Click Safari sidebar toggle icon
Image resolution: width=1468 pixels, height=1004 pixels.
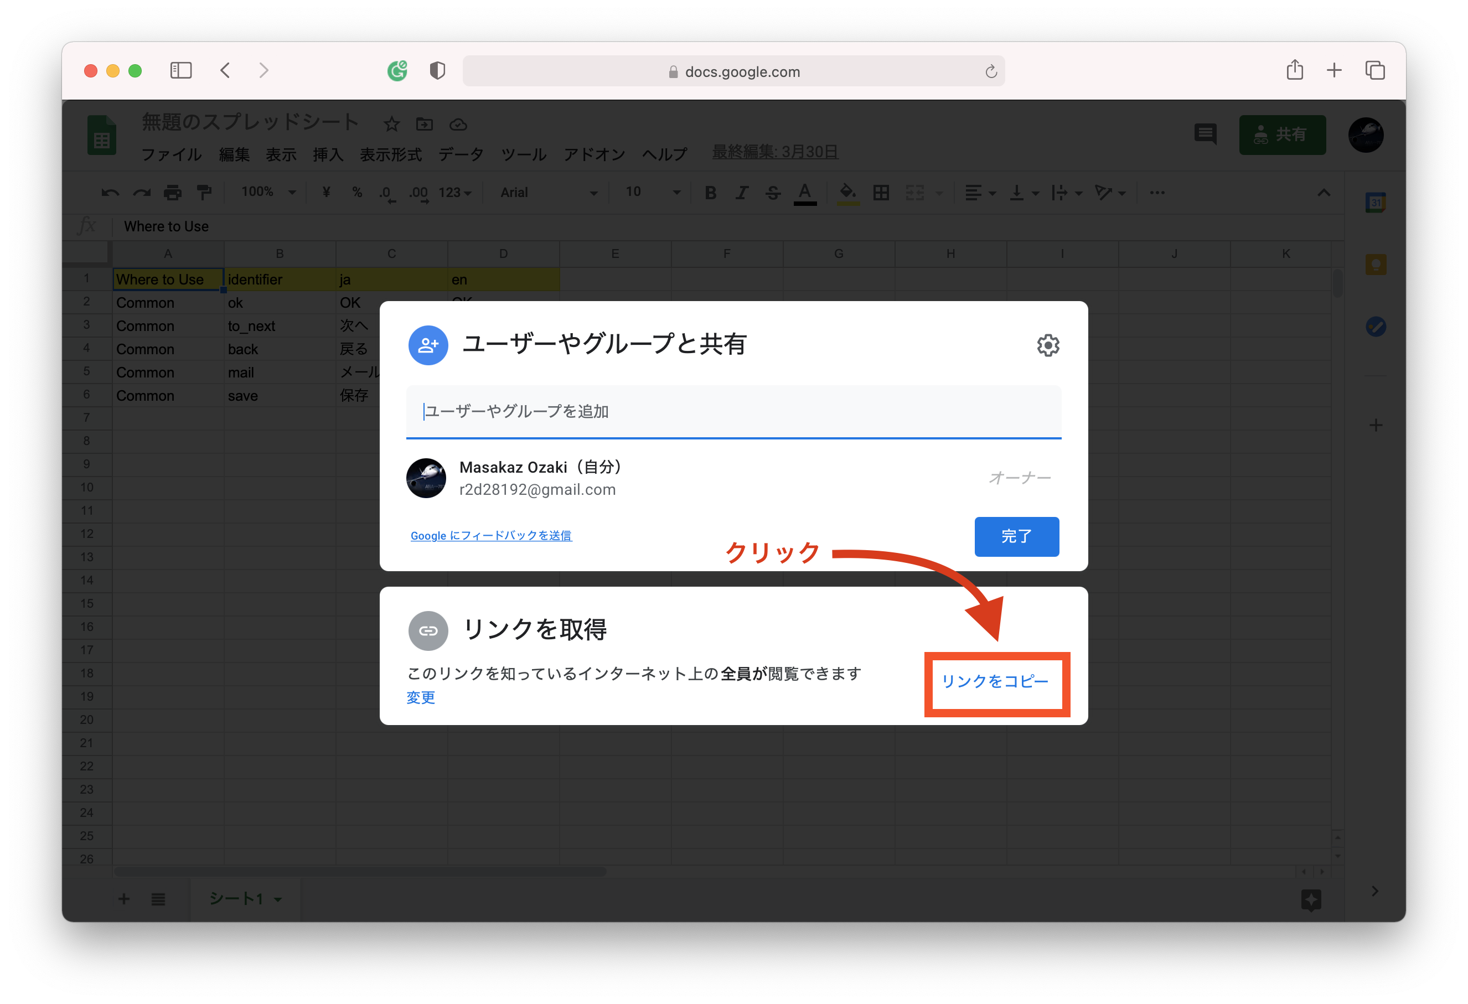pyautogui.click(x=180, y=70)
